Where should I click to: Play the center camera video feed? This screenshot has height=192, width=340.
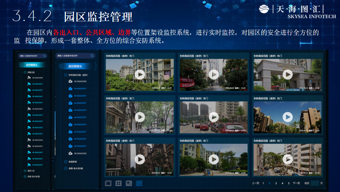[x=213, y=117]
